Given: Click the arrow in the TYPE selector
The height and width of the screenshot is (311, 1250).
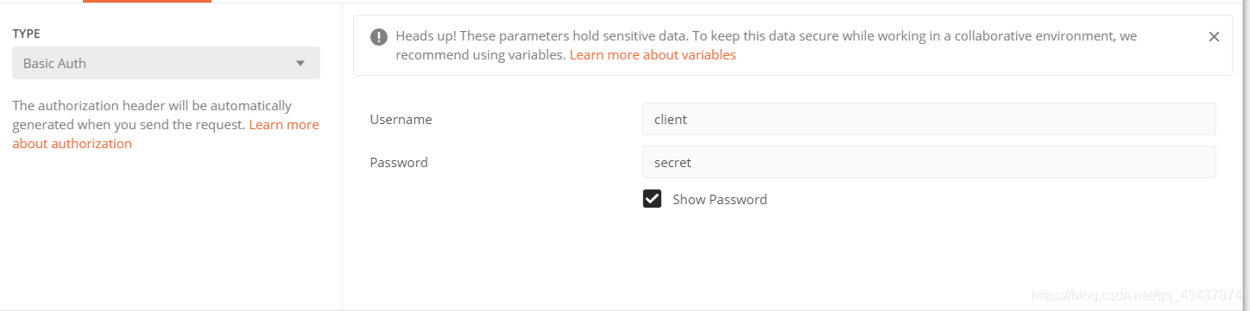Looking at the screenshot, I should tap(300, 63).
